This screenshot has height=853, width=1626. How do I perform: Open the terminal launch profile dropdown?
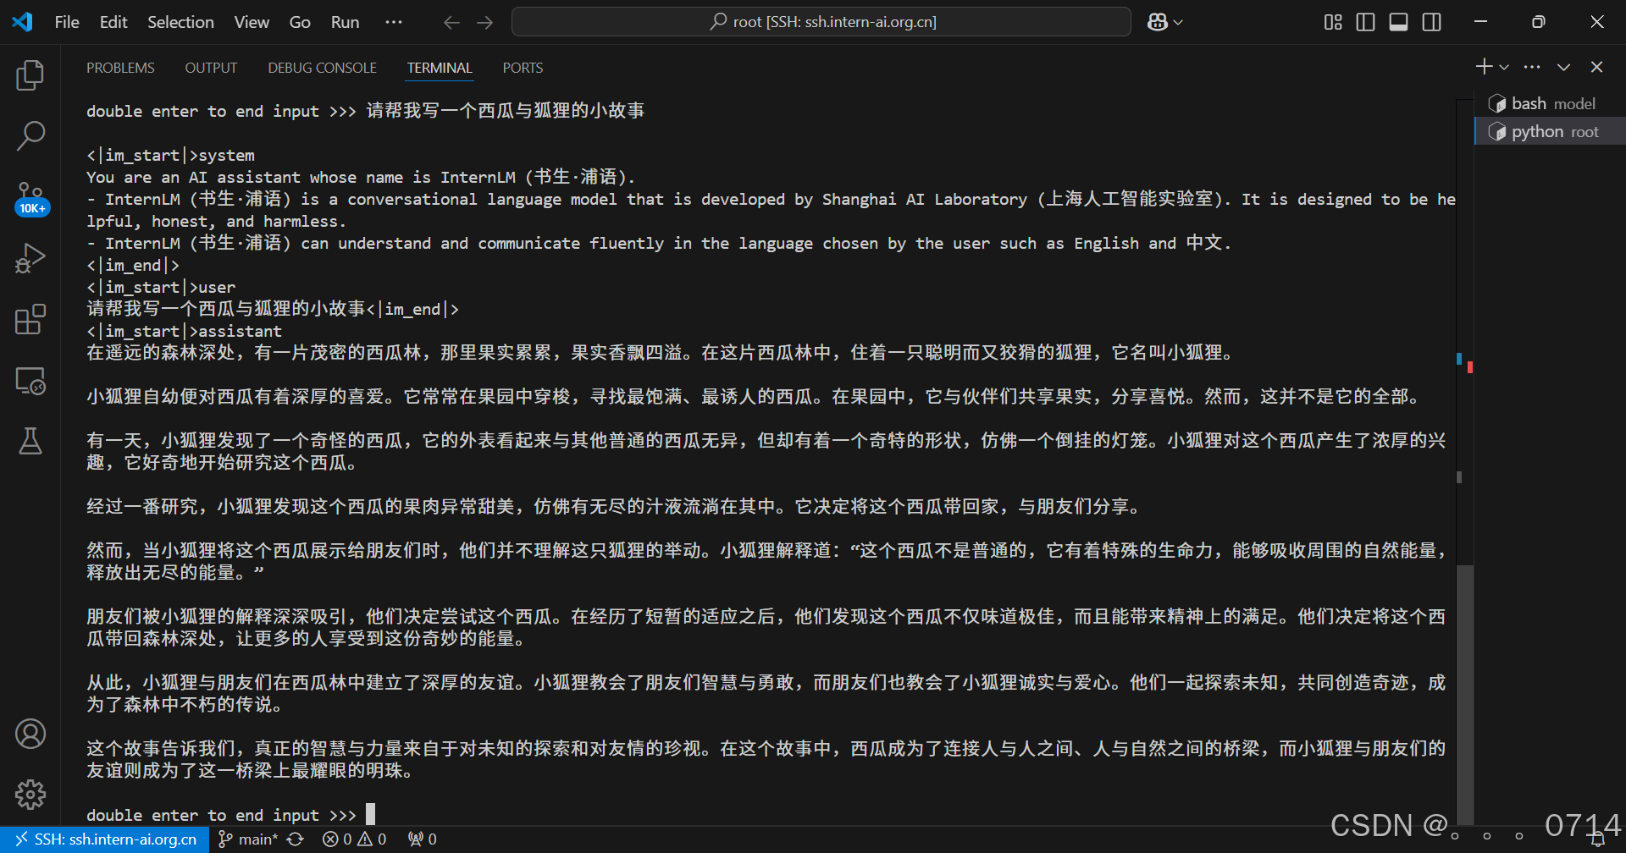[x=1504, y=66]
